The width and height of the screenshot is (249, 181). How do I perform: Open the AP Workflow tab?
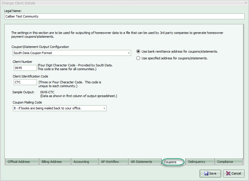pyautogui.click(x=113, y=162)
